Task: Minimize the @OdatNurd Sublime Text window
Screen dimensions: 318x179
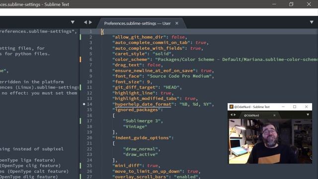Action: tap(283, 107)
